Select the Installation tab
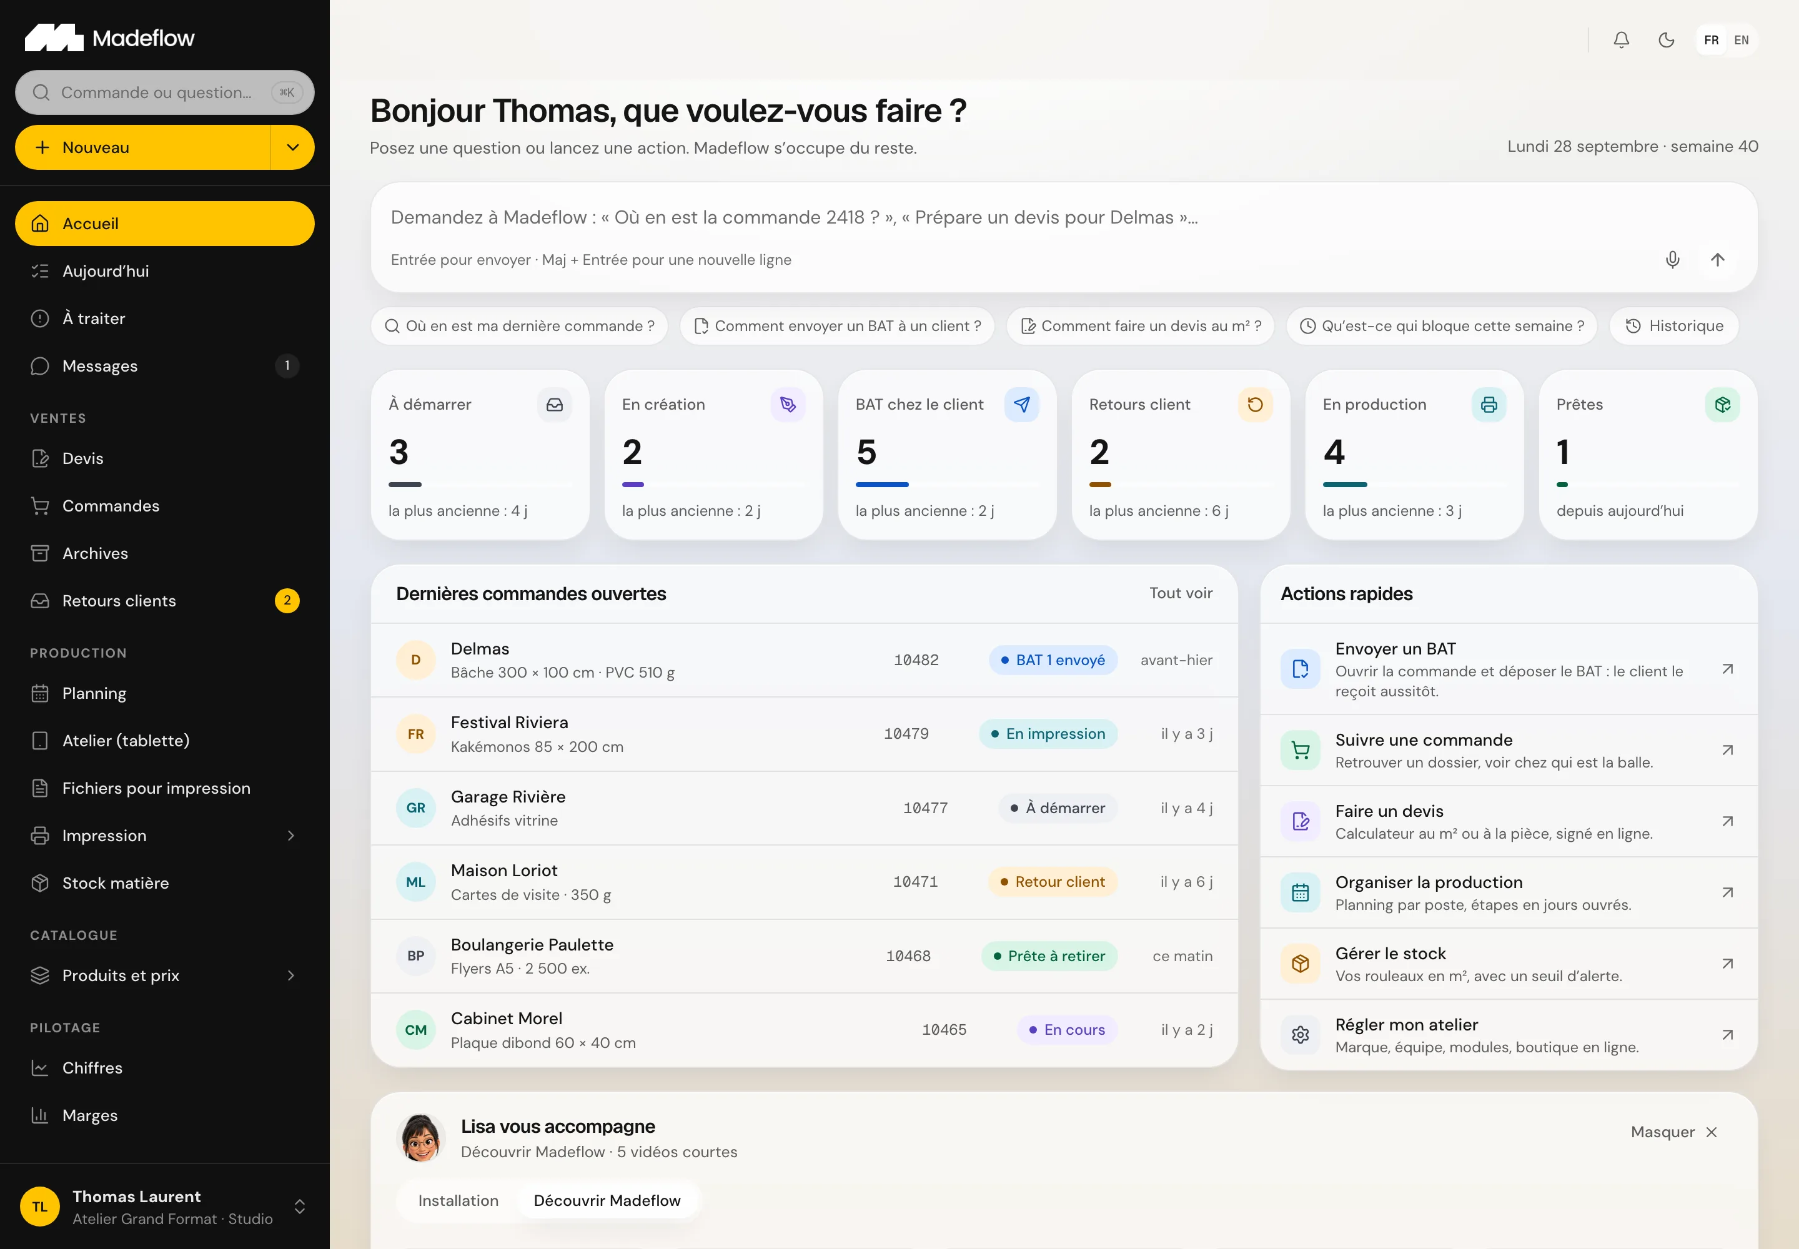This screenshot has height=1249, width=1799. click(458, 1200)
